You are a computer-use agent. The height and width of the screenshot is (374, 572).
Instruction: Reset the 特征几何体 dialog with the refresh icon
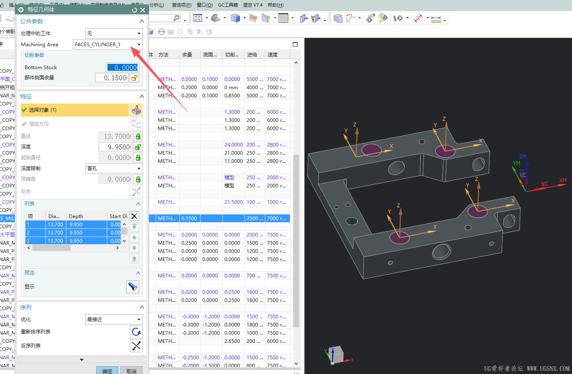pyautogui.click(x=134, y=10)
